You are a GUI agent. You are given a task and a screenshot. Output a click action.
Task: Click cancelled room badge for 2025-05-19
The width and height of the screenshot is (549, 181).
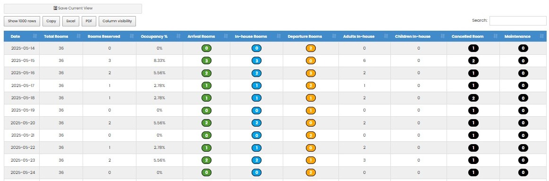pos(473,111)
